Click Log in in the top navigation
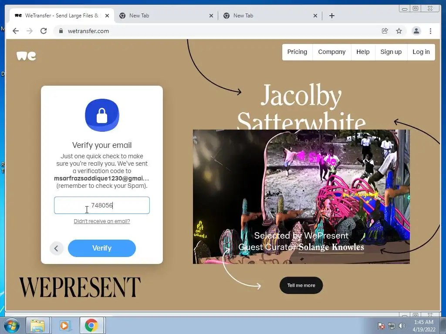Viewport: 446px width, 334px height. pos(421,52)
